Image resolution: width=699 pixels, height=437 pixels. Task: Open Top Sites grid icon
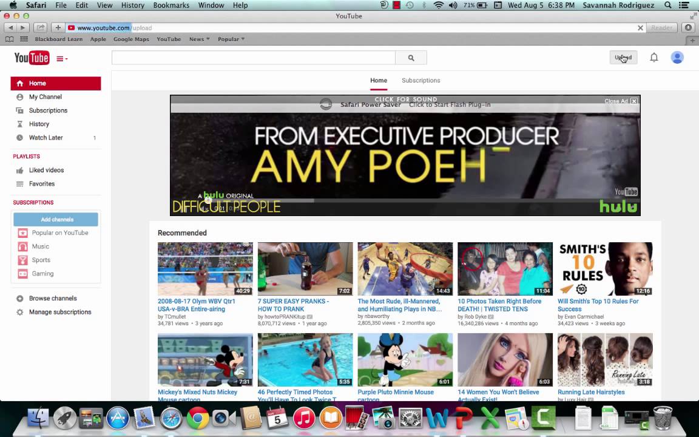tap(24, 39)
